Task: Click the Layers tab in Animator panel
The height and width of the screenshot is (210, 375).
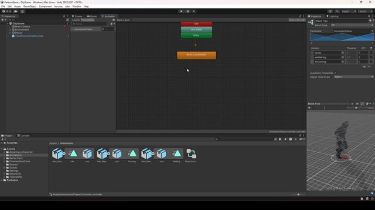Action: pyautogui.click(x=76, y=20)
